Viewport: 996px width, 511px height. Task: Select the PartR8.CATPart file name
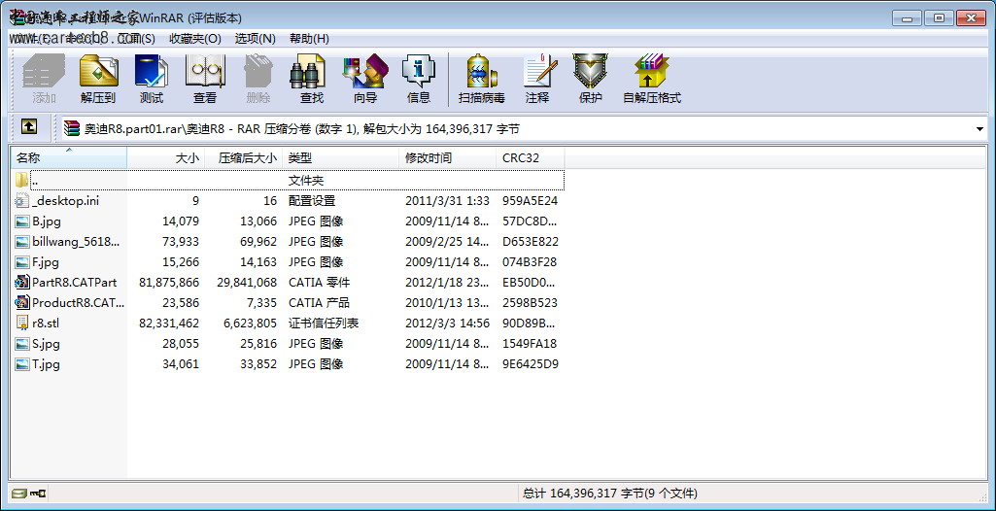(x=74, y=283)
